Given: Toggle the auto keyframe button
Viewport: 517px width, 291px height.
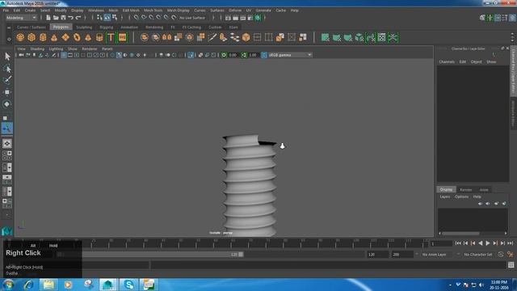Looking at the screenshot, I should click(x=501, y=255).
